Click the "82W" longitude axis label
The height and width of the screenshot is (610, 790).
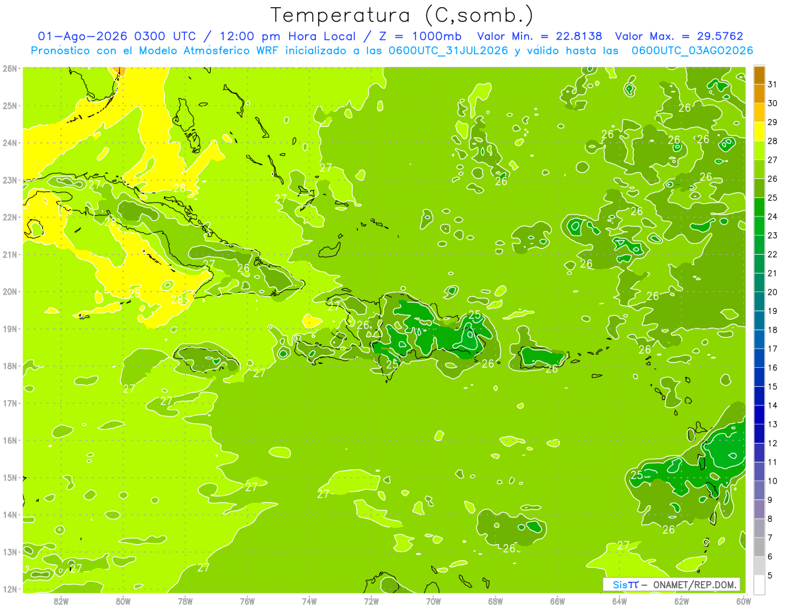pyautogui.click(x=61, y=601)
